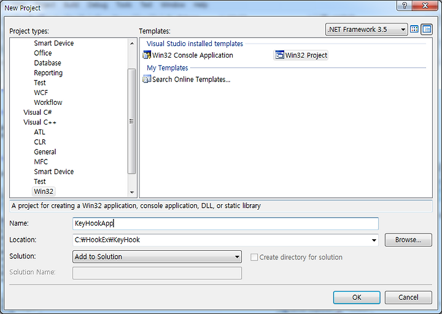Select Smart Device under Visual C++
The width and height of the screenshot is (442, 314).
53,172
